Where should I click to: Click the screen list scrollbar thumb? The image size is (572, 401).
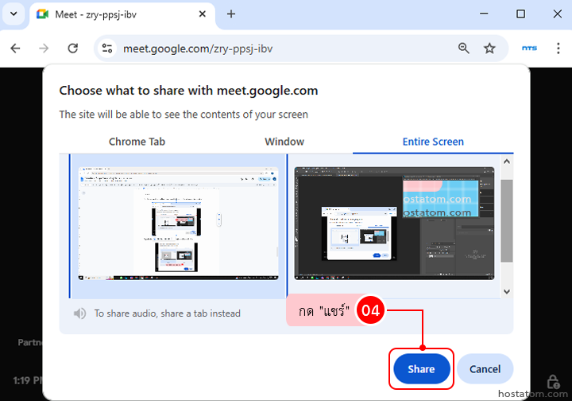pyautogui.click(x=507, y=220)
